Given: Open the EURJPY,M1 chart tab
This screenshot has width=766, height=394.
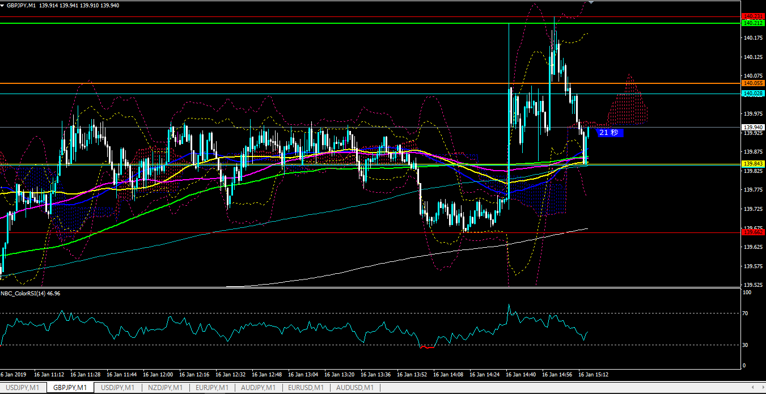Looking at the screenshot, I should coord(212,388).
